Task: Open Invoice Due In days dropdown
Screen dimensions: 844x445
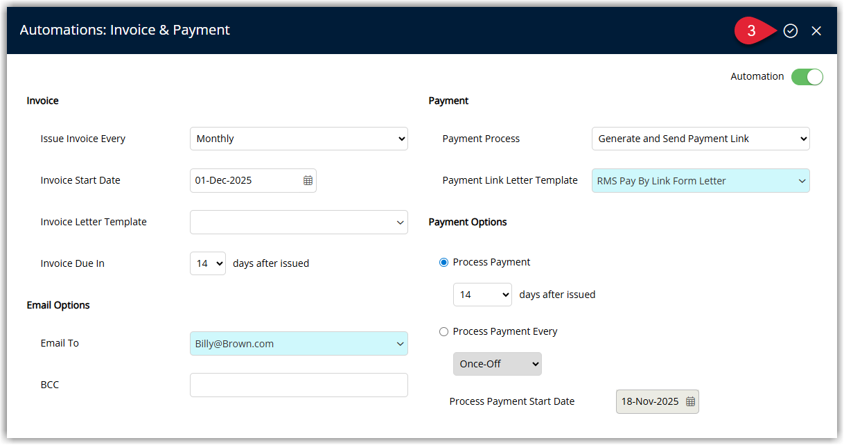Action: (208, 263)
